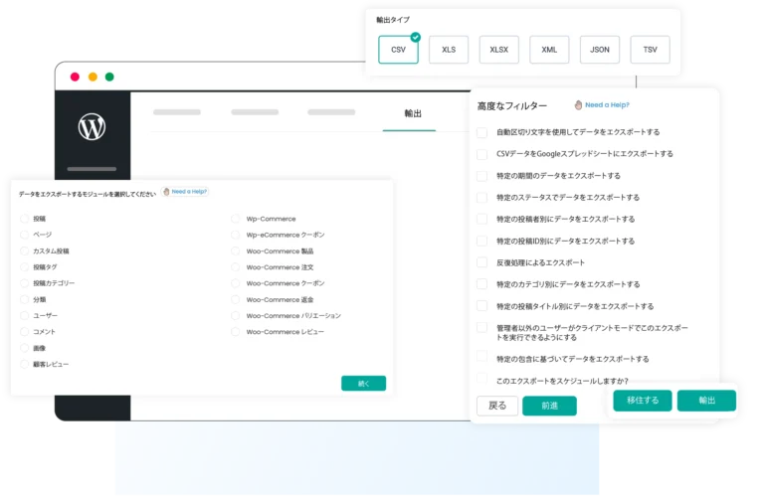Click the help icon in module selection panel
Screen dimensions: 764x498
(166, 192)
